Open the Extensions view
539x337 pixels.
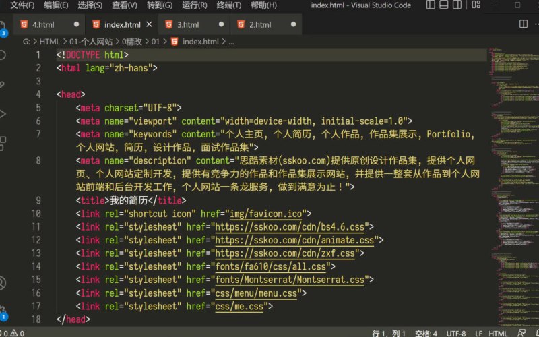click(3, 143)
